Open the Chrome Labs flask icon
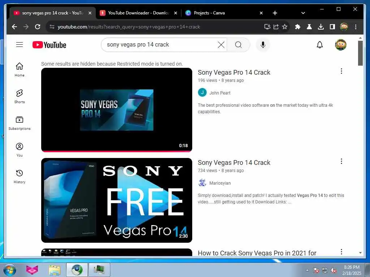Screen dimensions: 370x277 click(309, 27)
